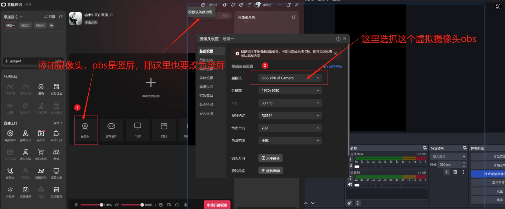Open 素材库 material library icon
This screenshot has height=209, width=505.
point(41,136)
